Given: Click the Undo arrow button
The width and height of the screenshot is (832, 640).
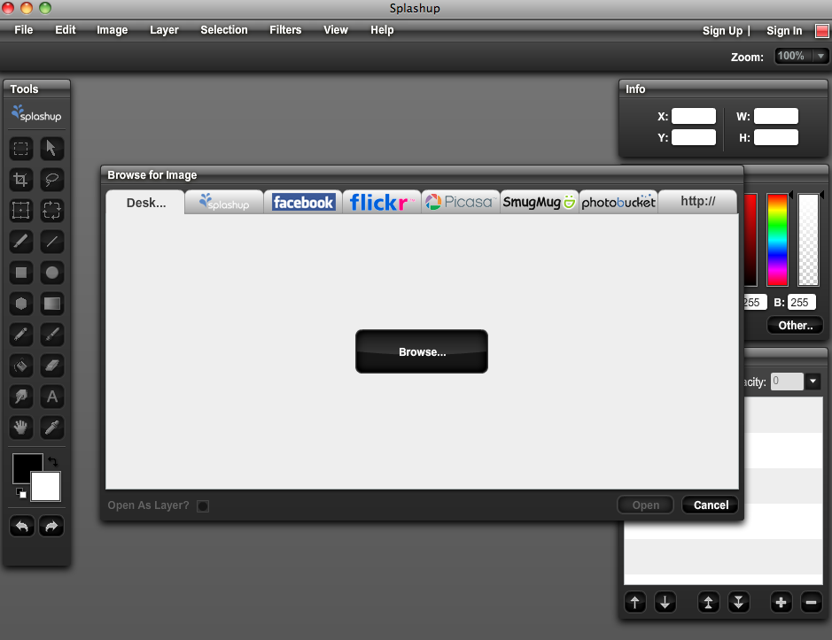Looking at the screenshot, I should click(21, 527).
